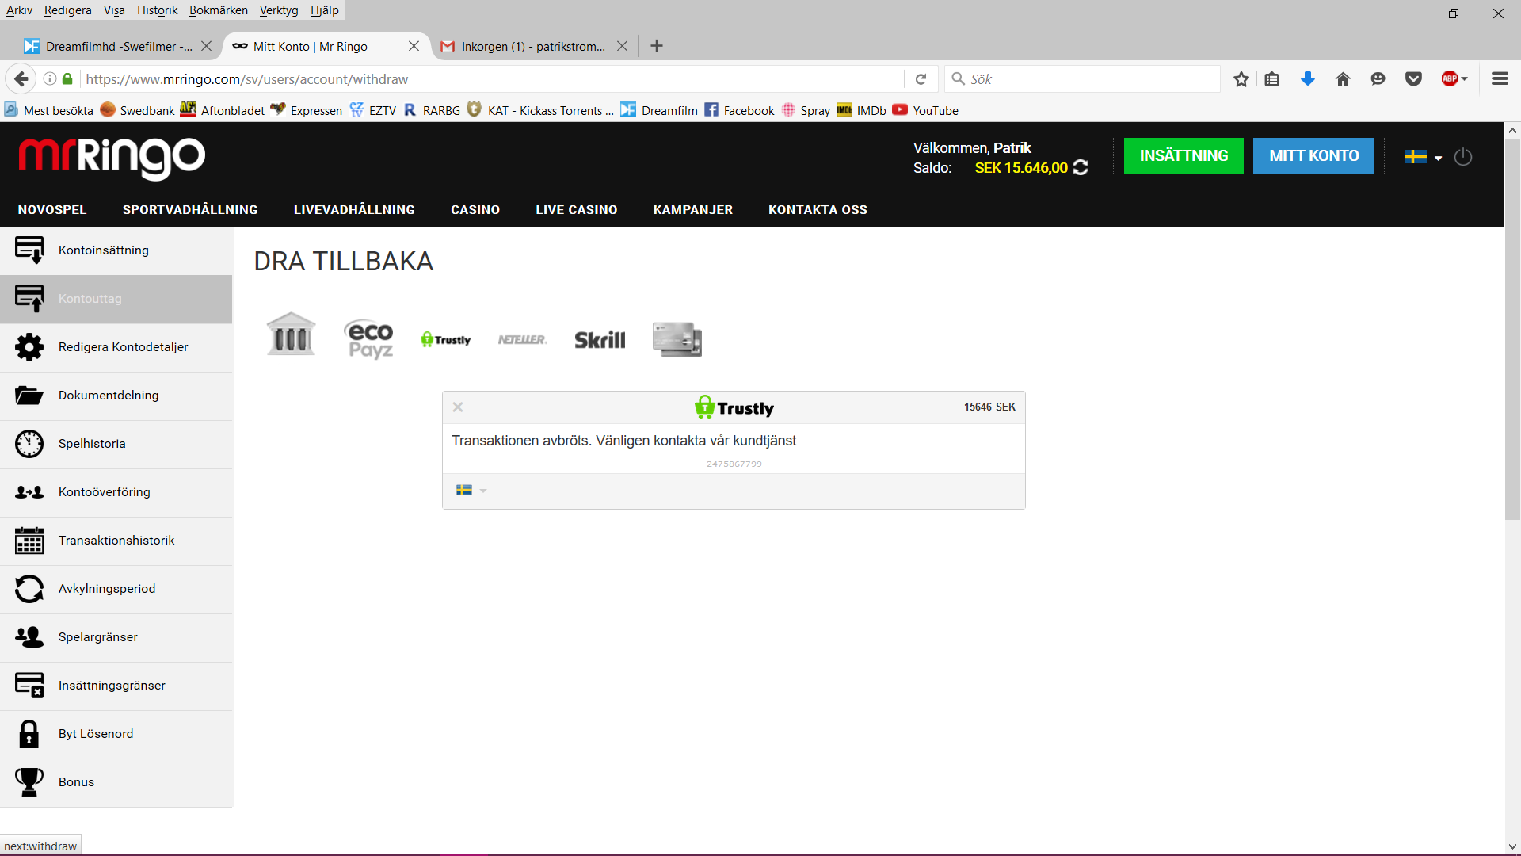Open CASINO navigation item
Screen dimensions: 1521x856
coord(475,210)
